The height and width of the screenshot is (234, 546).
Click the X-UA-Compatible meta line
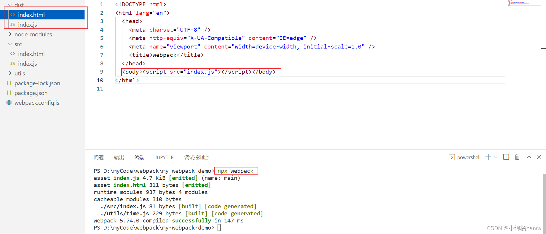point(223,38)
